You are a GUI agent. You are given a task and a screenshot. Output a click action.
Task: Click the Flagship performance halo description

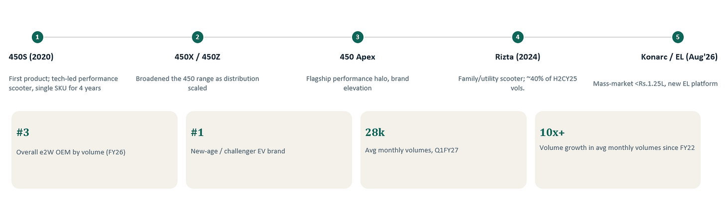pyautogui.click(x=358, y=83)
